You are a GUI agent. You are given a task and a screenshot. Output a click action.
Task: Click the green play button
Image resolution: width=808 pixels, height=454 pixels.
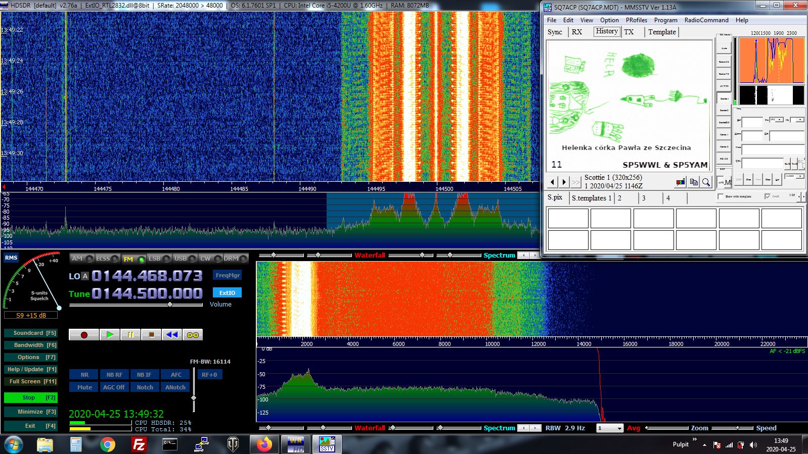click(110, 335)
